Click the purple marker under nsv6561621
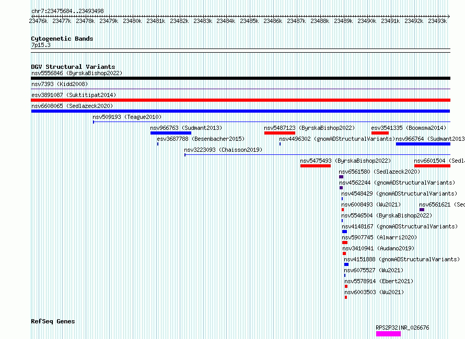 (x=422, y=210)
